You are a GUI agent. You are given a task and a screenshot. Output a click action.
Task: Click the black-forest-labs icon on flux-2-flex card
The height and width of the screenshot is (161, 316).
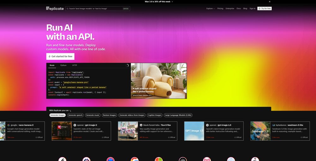(141, 125)
